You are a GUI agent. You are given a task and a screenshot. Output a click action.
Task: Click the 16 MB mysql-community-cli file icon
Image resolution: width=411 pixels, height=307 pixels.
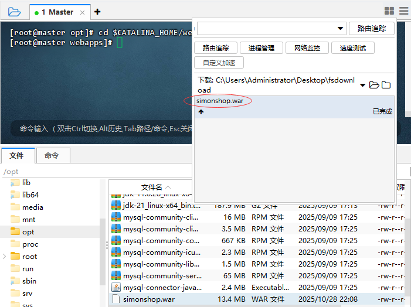[116, 217]
